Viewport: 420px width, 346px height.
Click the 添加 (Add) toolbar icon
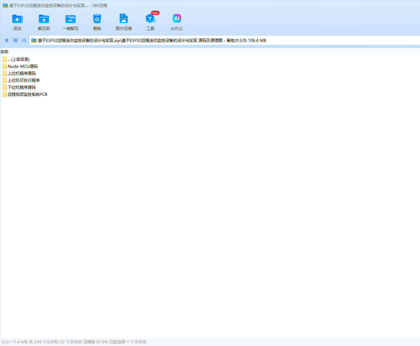[x=17, y=19]
